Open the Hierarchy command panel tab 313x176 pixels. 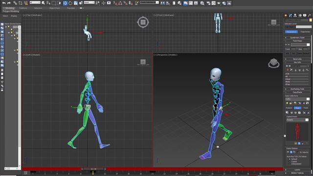tap(295, 15)
